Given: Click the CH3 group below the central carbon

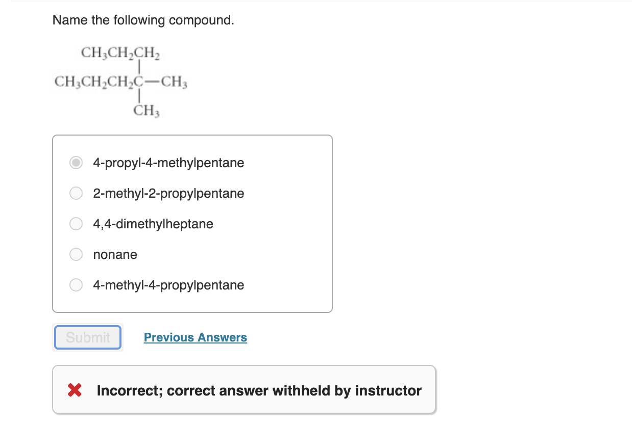Looking at the screenshot, I should 147,110.
